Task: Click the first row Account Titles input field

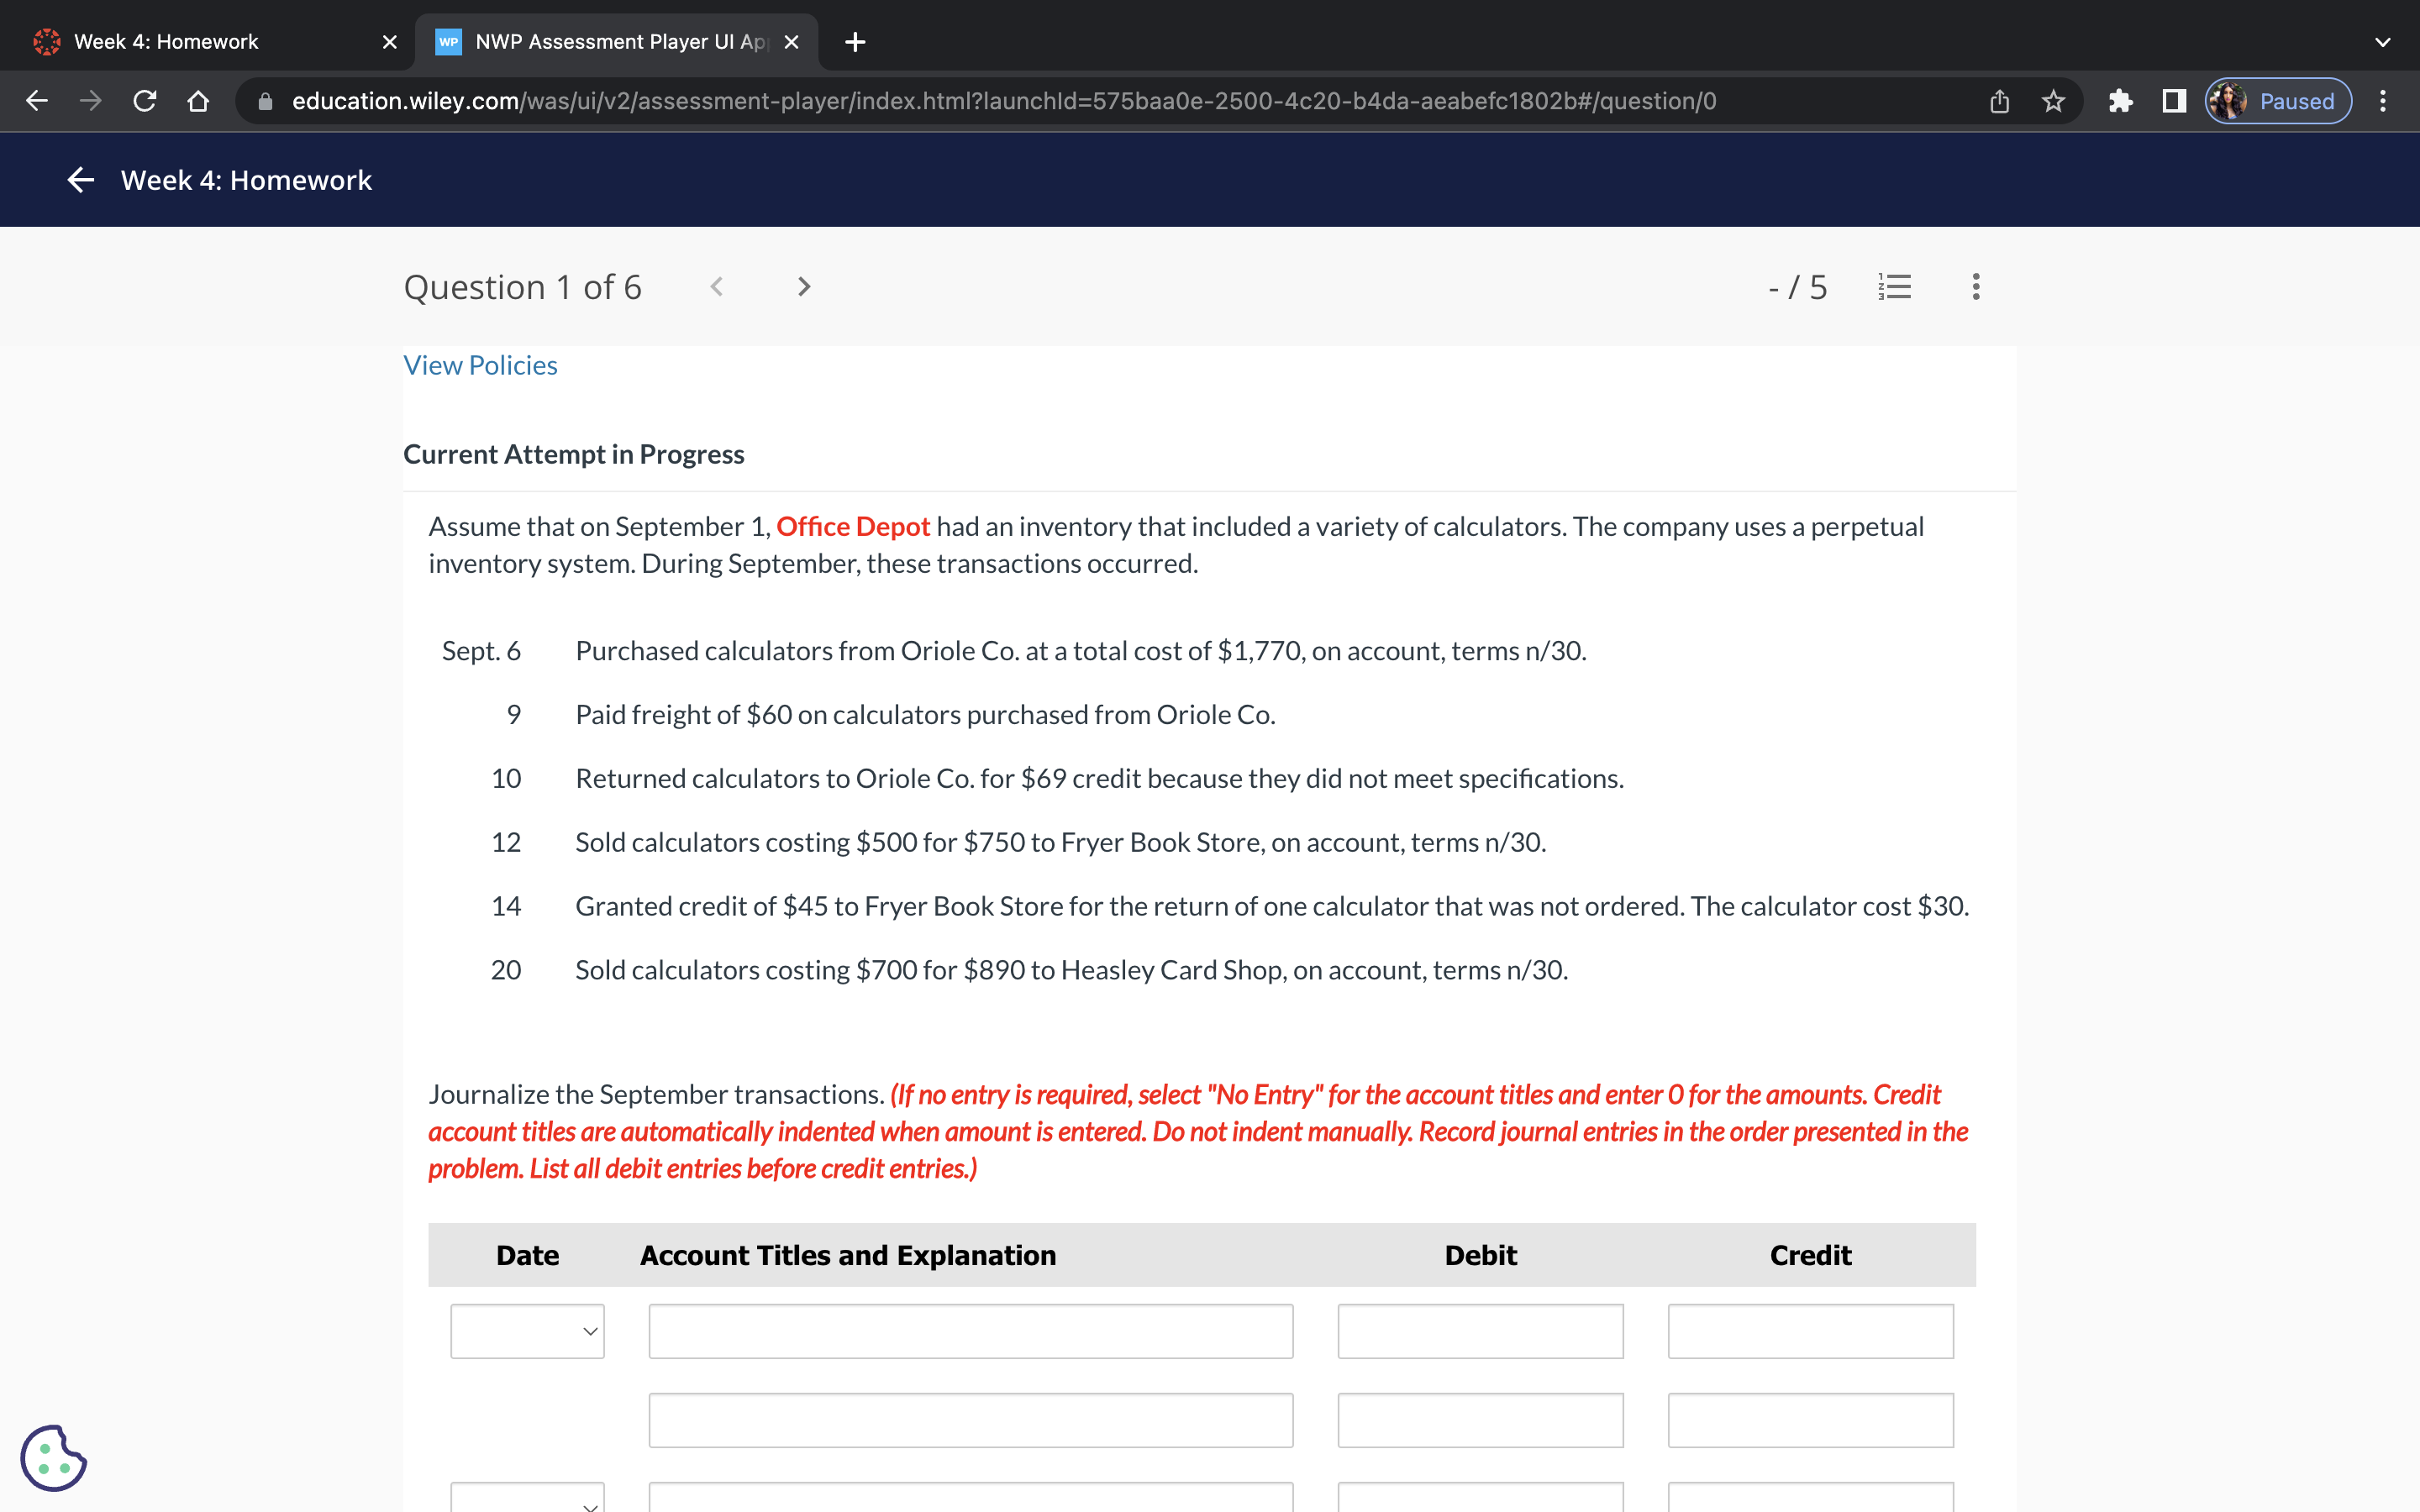Action: point(970,1331)
